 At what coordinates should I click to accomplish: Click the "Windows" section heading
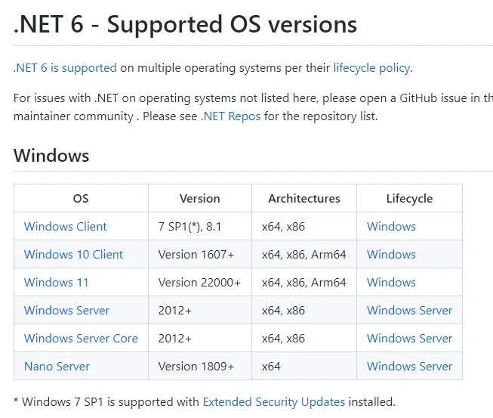tap(51, 156)
